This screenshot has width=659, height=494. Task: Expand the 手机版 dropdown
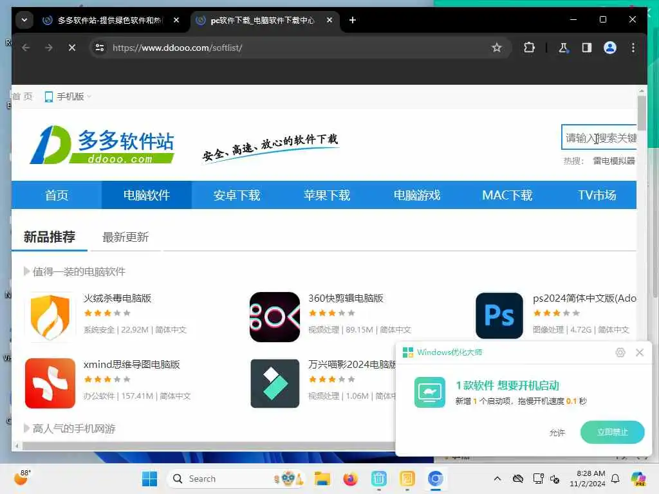point(68,96)
